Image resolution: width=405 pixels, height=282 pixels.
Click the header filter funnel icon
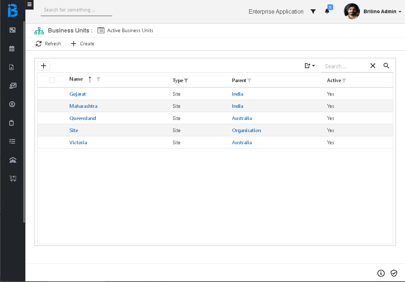(313, 12)
